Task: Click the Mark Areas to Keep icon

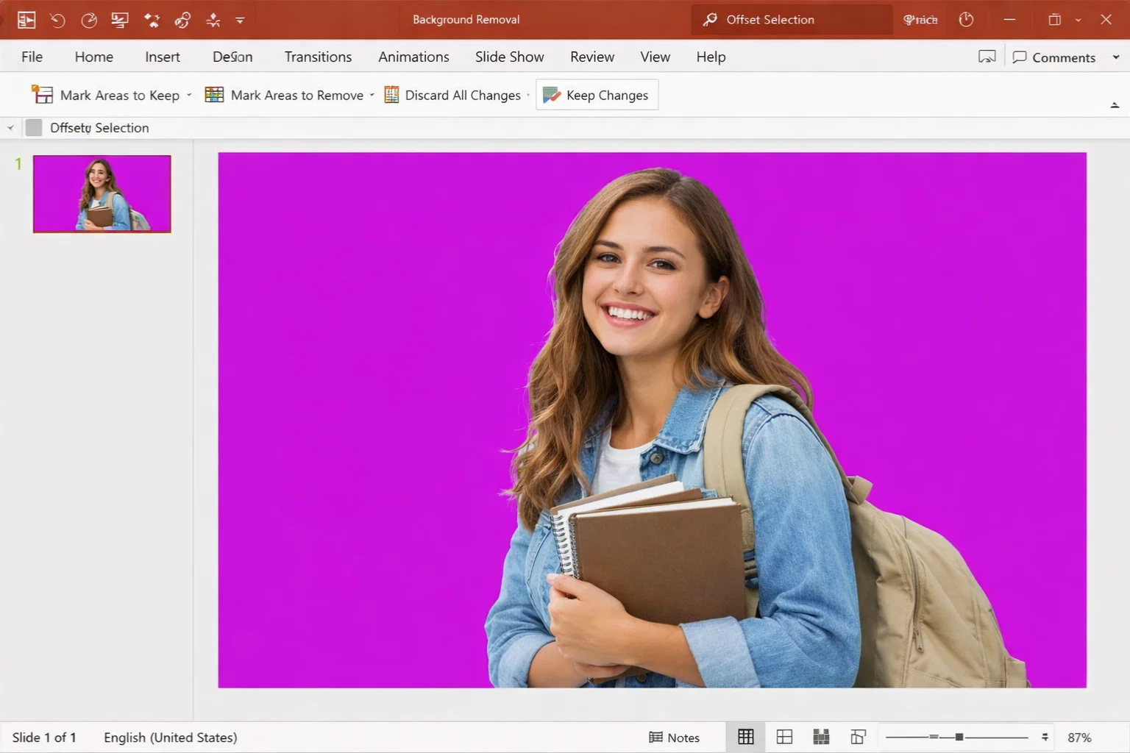Action: coord(43,95)
